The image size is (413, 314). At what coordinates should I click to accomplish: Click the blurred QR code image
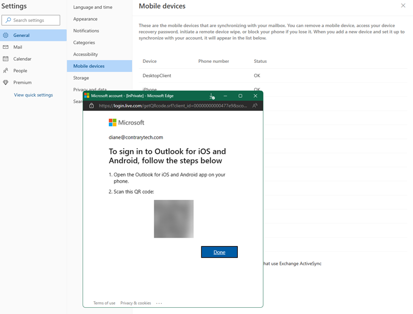pyautogui.click(x=174, y=219)
